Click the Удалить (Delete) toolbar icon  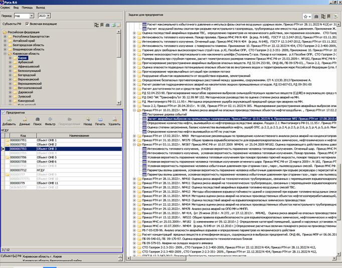(114, 121)
